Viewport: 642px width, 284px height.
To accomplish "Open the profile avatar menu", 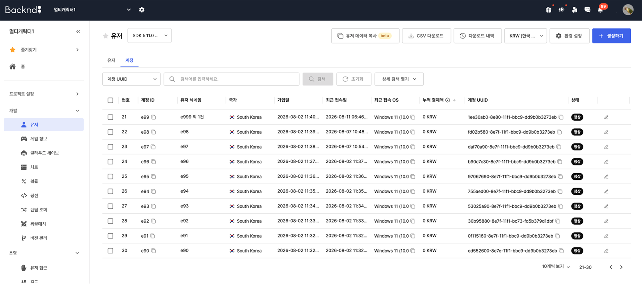I will pos(628,10).
